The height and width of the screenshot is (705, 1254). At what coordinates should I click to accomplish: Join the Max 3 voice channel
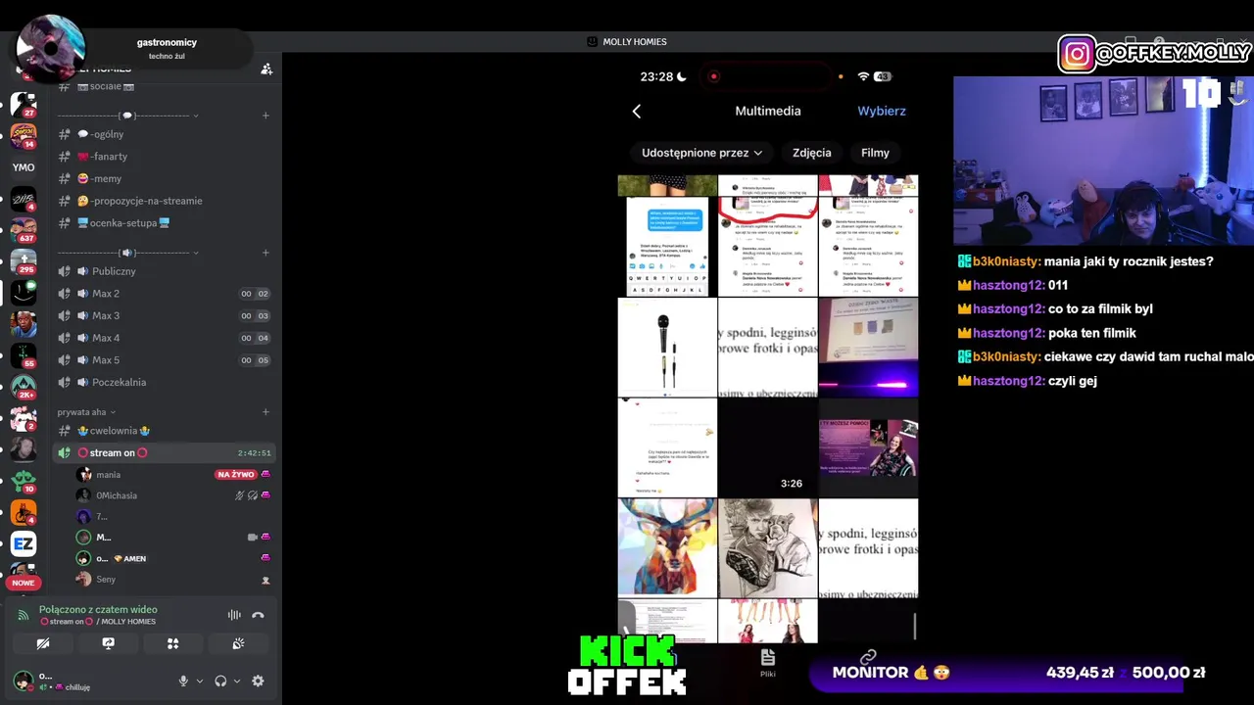163,315
